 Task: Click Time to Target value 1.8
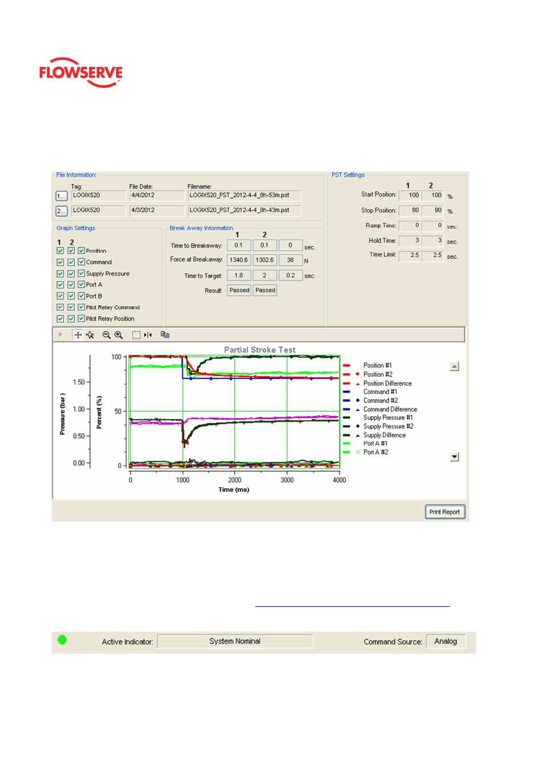(x=239, y=275)
